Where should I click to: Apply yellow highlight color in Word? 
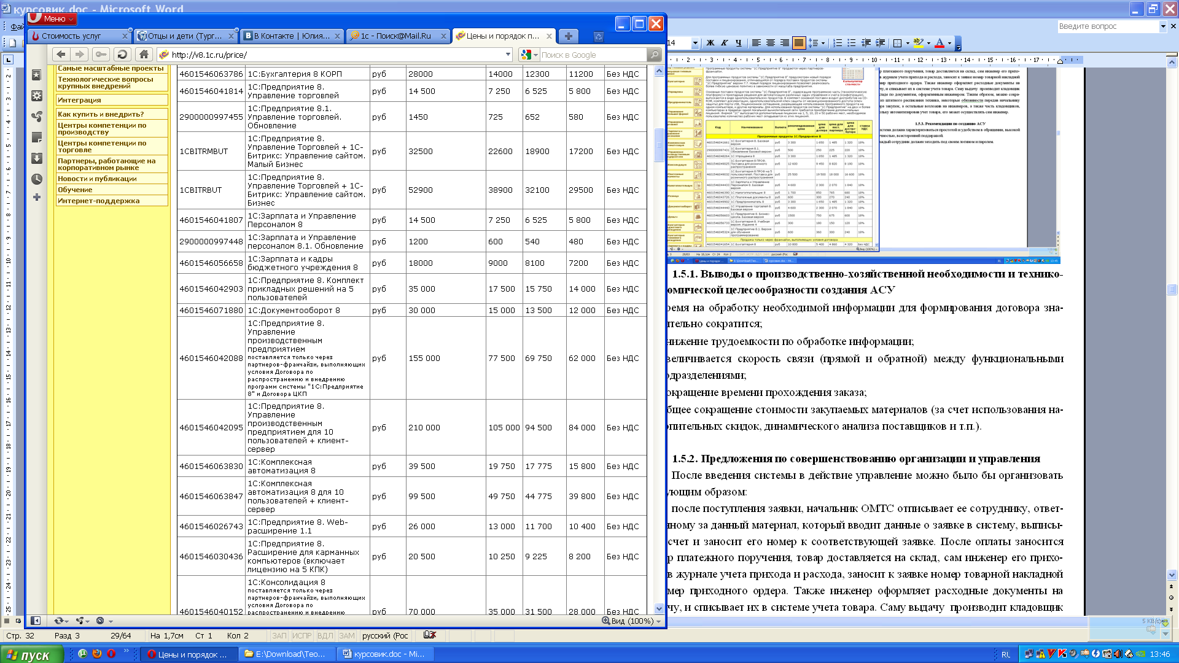click(x=918, y=43)
